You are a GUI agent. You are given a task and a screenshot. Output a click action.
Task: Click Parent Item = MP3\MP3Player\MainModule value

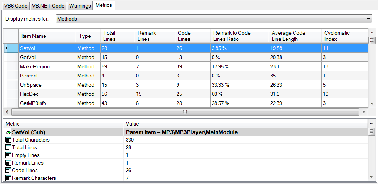[182, 132]
